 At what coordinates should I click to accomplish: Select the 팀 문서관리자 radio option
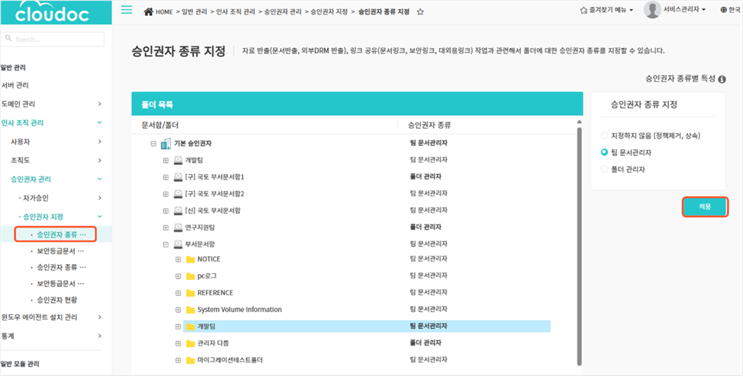pos(605,152)
